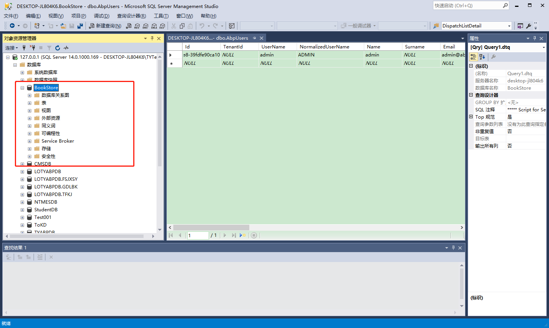Image resolution: width=549 pixels, height=328 pixels.
Task: Click the wrench properties icon in main toolbar
Action: click(x=529, y=26)
